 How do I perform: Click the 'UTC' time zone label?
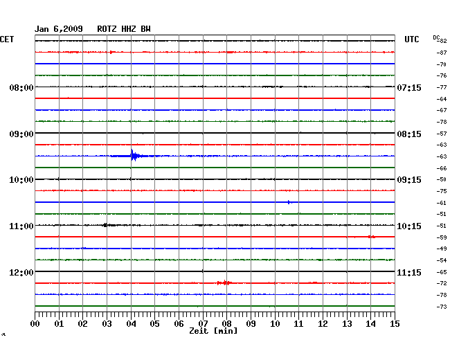(411, 39)
